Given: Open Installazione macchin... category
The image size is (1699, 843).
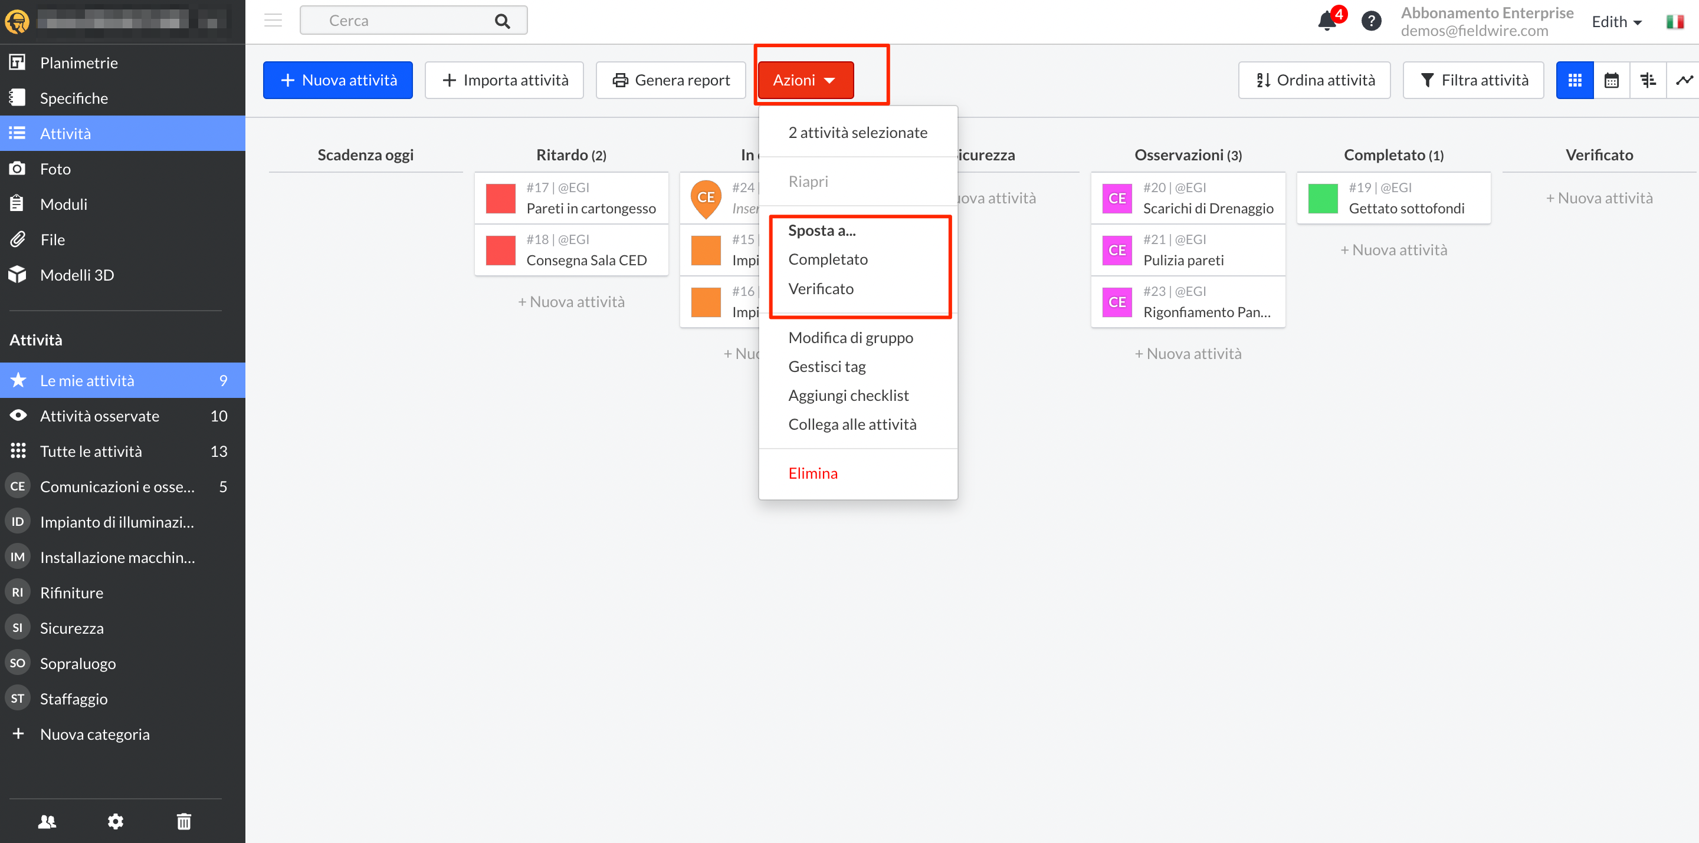Looking at the screenshot, I should [x=123, y=557].
